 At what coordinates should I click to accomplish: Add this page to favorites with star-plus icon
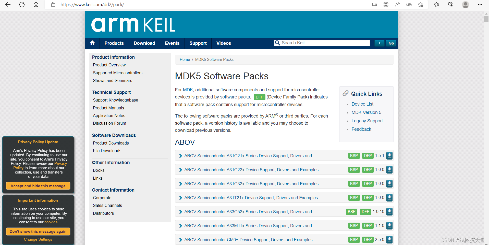[421, 5]
